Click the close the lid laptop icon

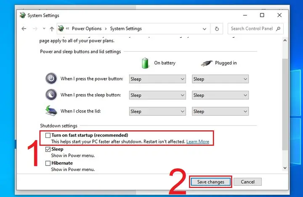[x=51, y=111]
